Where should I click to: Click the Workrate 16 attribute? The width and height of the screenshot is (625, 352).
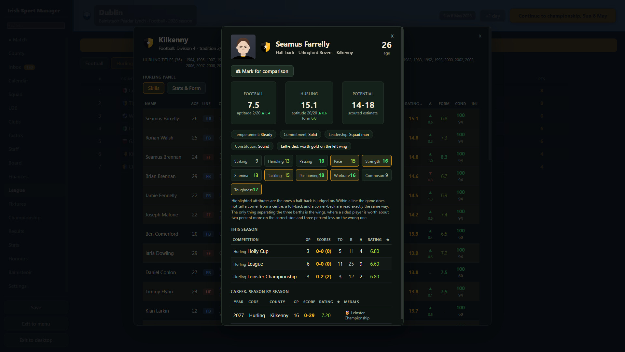[x=344, y=175]
